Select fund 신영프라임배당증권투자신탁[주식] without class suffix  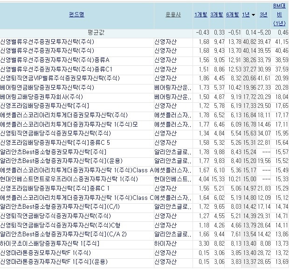45,106
